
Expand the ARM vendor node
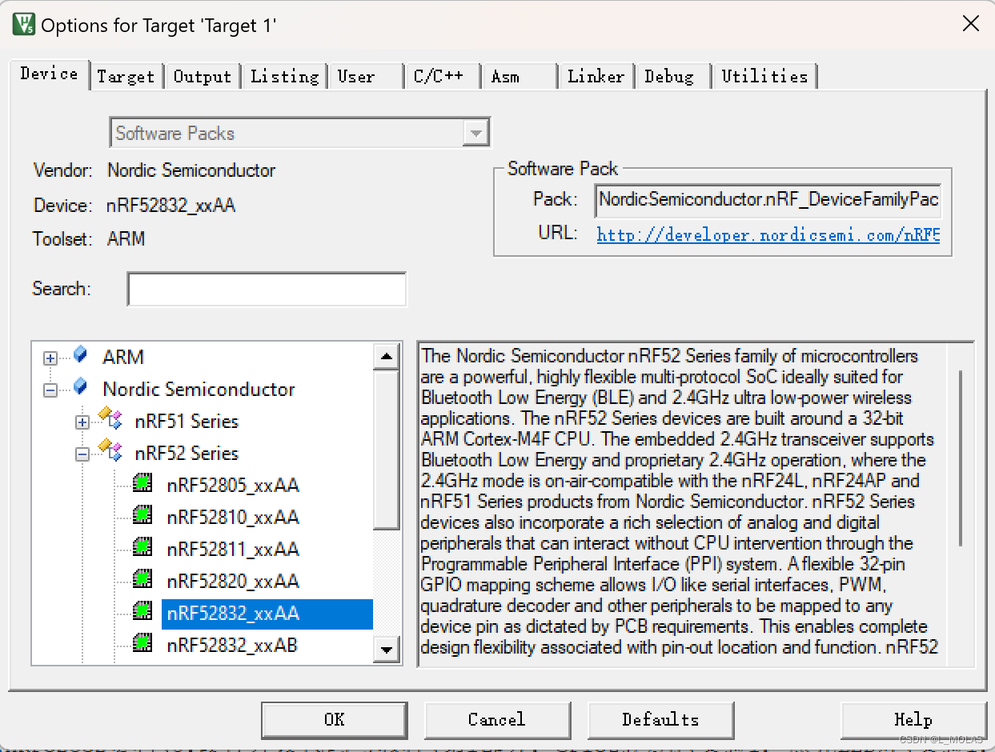pos(50,358)
